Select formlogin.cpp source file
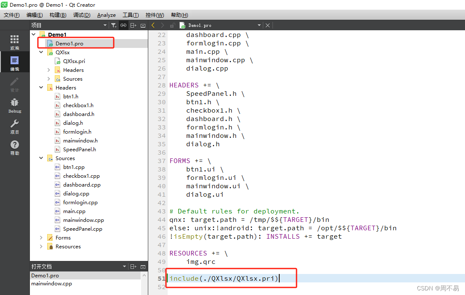The width and height of the screenshot is (465, 295). (x=80, y=203)
